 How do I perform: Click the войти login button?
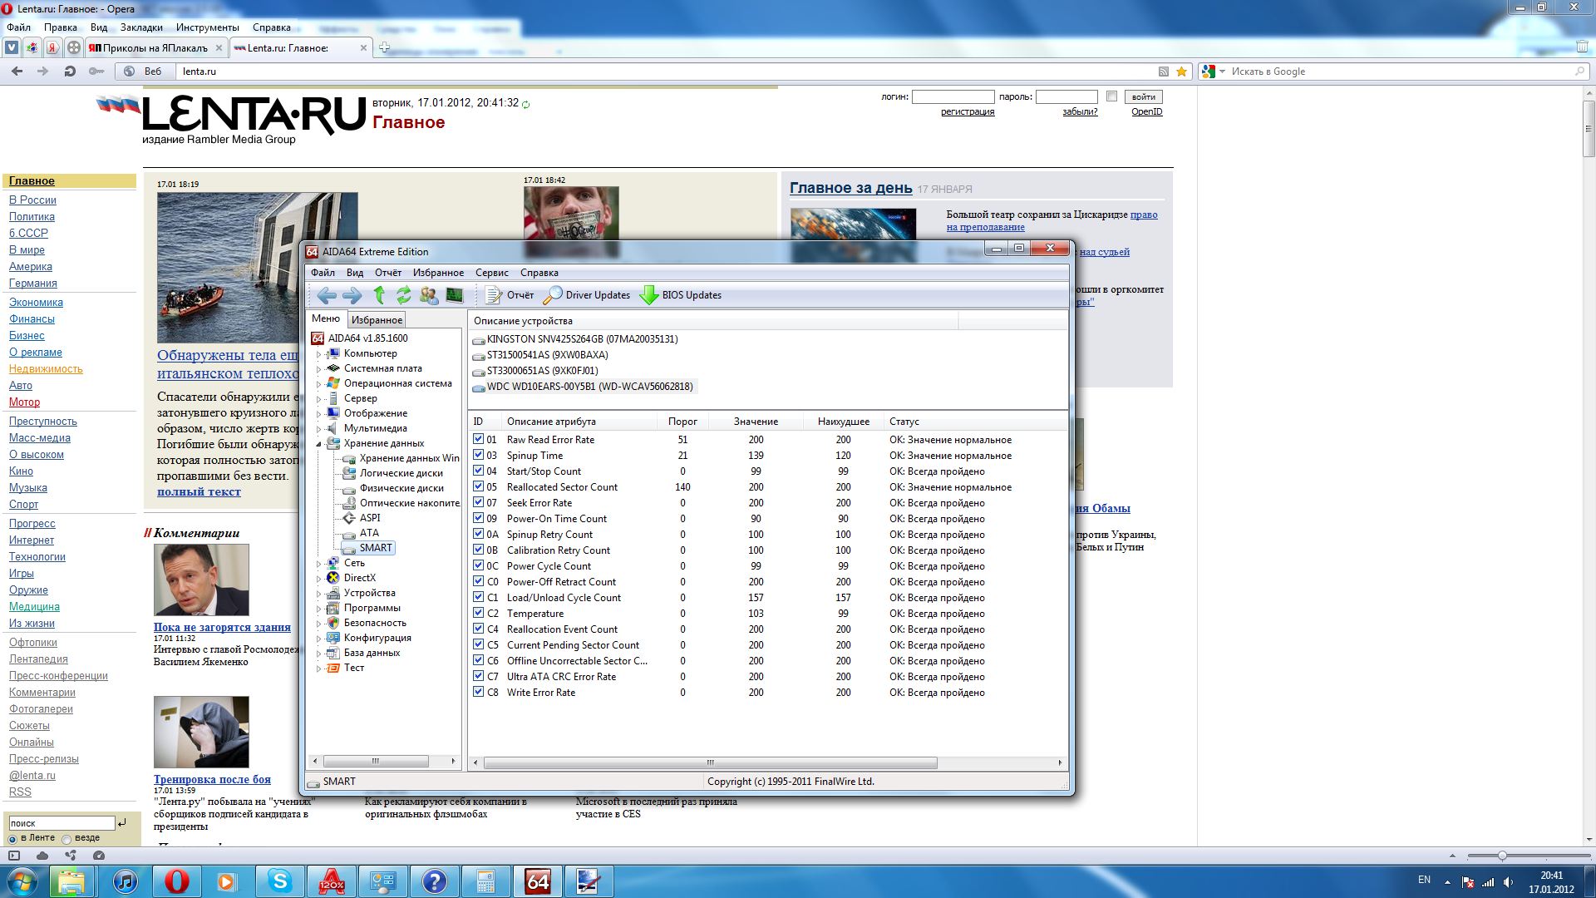click(x=1144, y=97)
